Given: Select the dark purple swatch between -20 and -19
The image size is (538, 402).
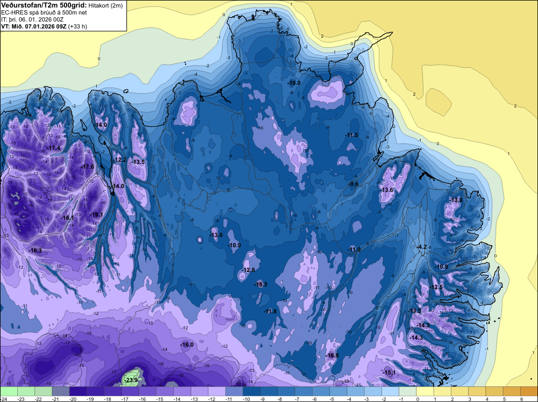Looking at the screenshot, I should (x=78, y=391).
